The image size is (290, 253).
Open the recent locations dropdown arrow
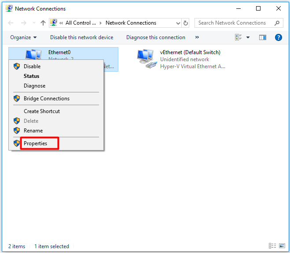tap(34, 23)
